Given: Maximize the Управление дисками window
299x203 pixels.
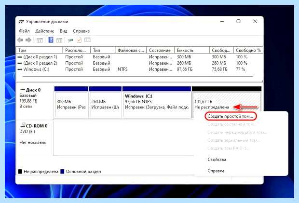Looking at the screenshot, I should (x=238, y=21).
